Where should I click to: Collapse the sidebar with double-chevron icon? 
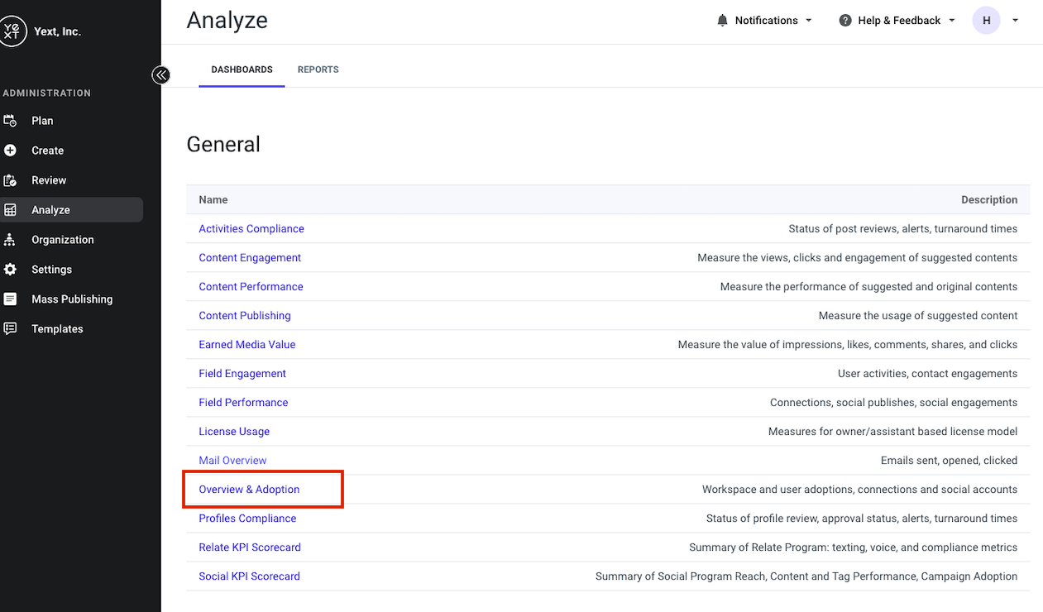click(160, 75)
